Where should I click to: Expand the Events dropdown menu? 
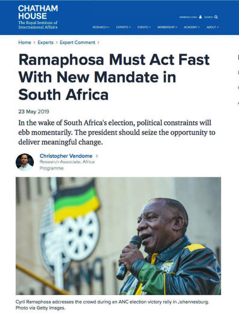pos(144,27)
